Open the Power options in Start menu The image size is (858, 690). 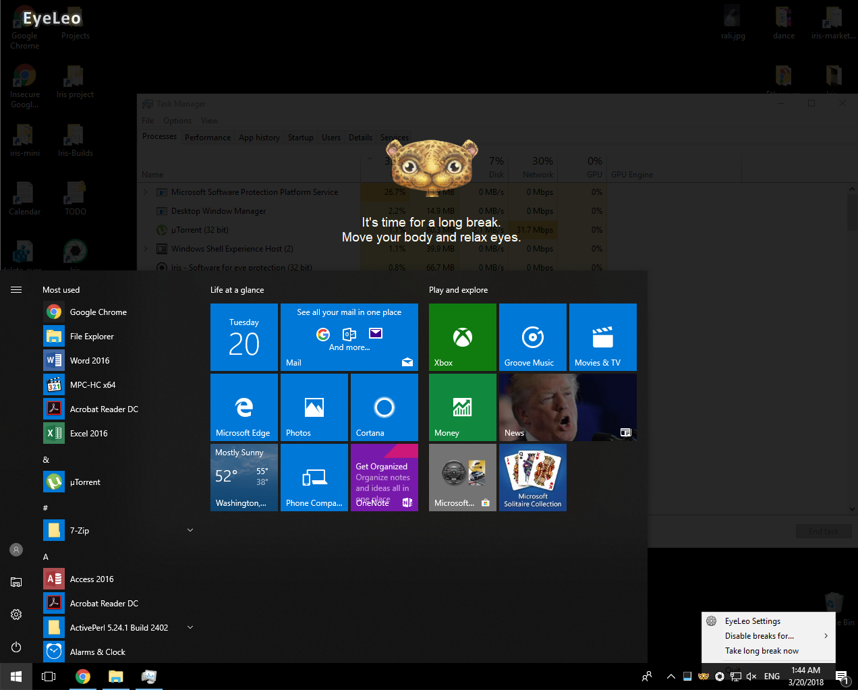pyautogui.click(x=16, y=647)
